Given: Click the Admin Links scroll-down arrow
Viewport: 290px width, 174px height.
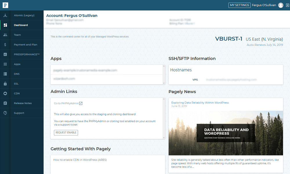Looking at the screenshot, I should 164,137.
